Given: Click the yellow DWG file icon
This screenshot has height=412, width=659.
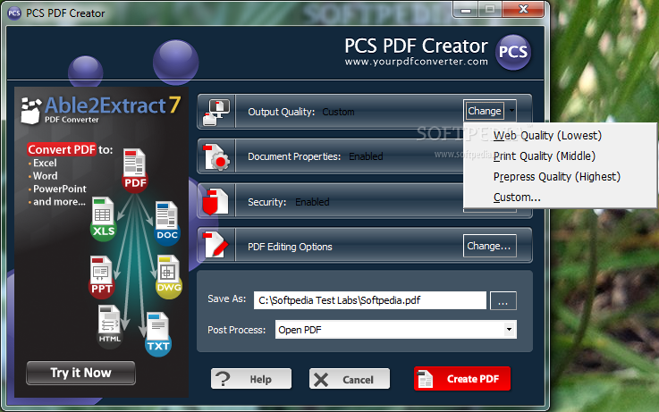Looking at the screenshot, I should coord(168,277).
